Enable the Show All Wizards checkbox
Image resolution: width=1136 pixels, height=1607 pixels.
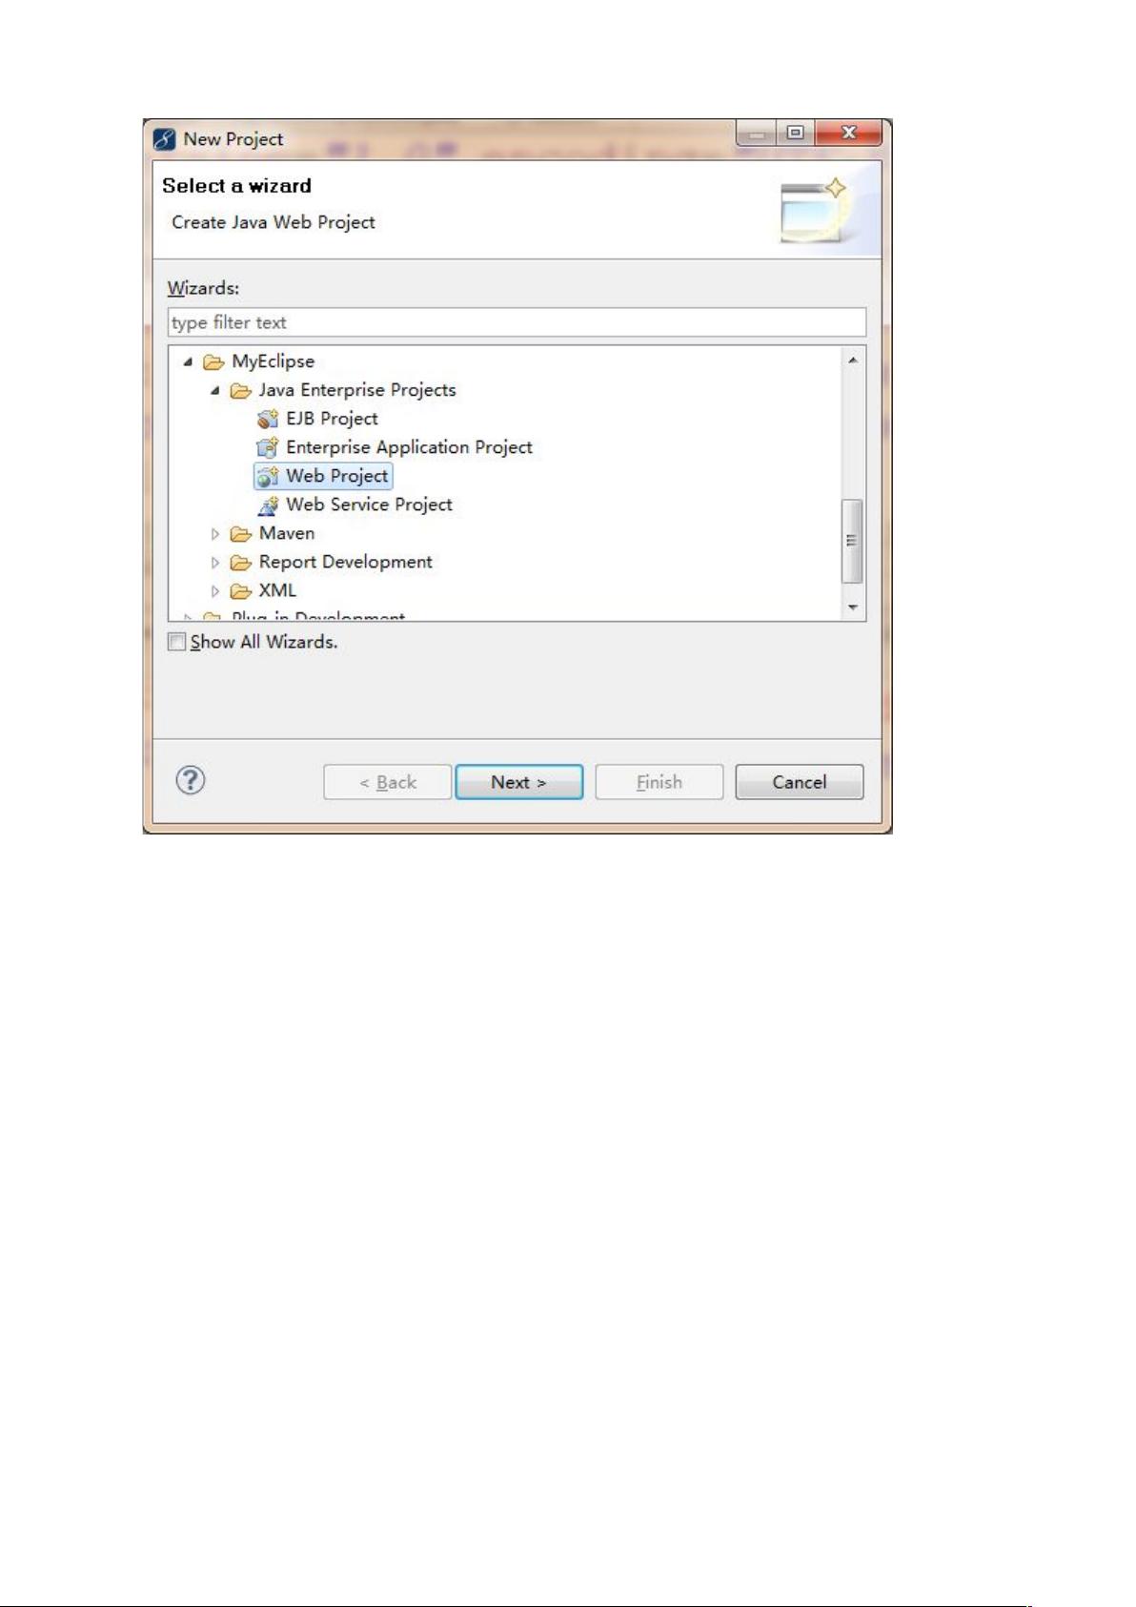[177, 642]
